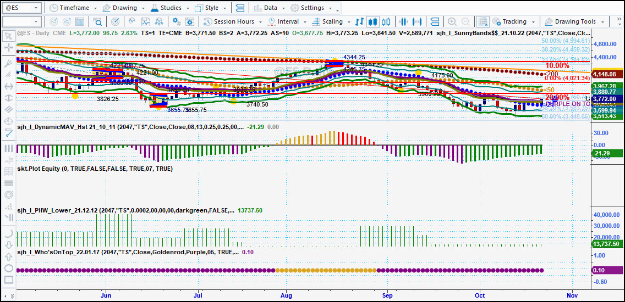The width and height of the screenshot is (625, 302).
Task: Click the 3740.50 price annotation
Action: click(257, 104)
